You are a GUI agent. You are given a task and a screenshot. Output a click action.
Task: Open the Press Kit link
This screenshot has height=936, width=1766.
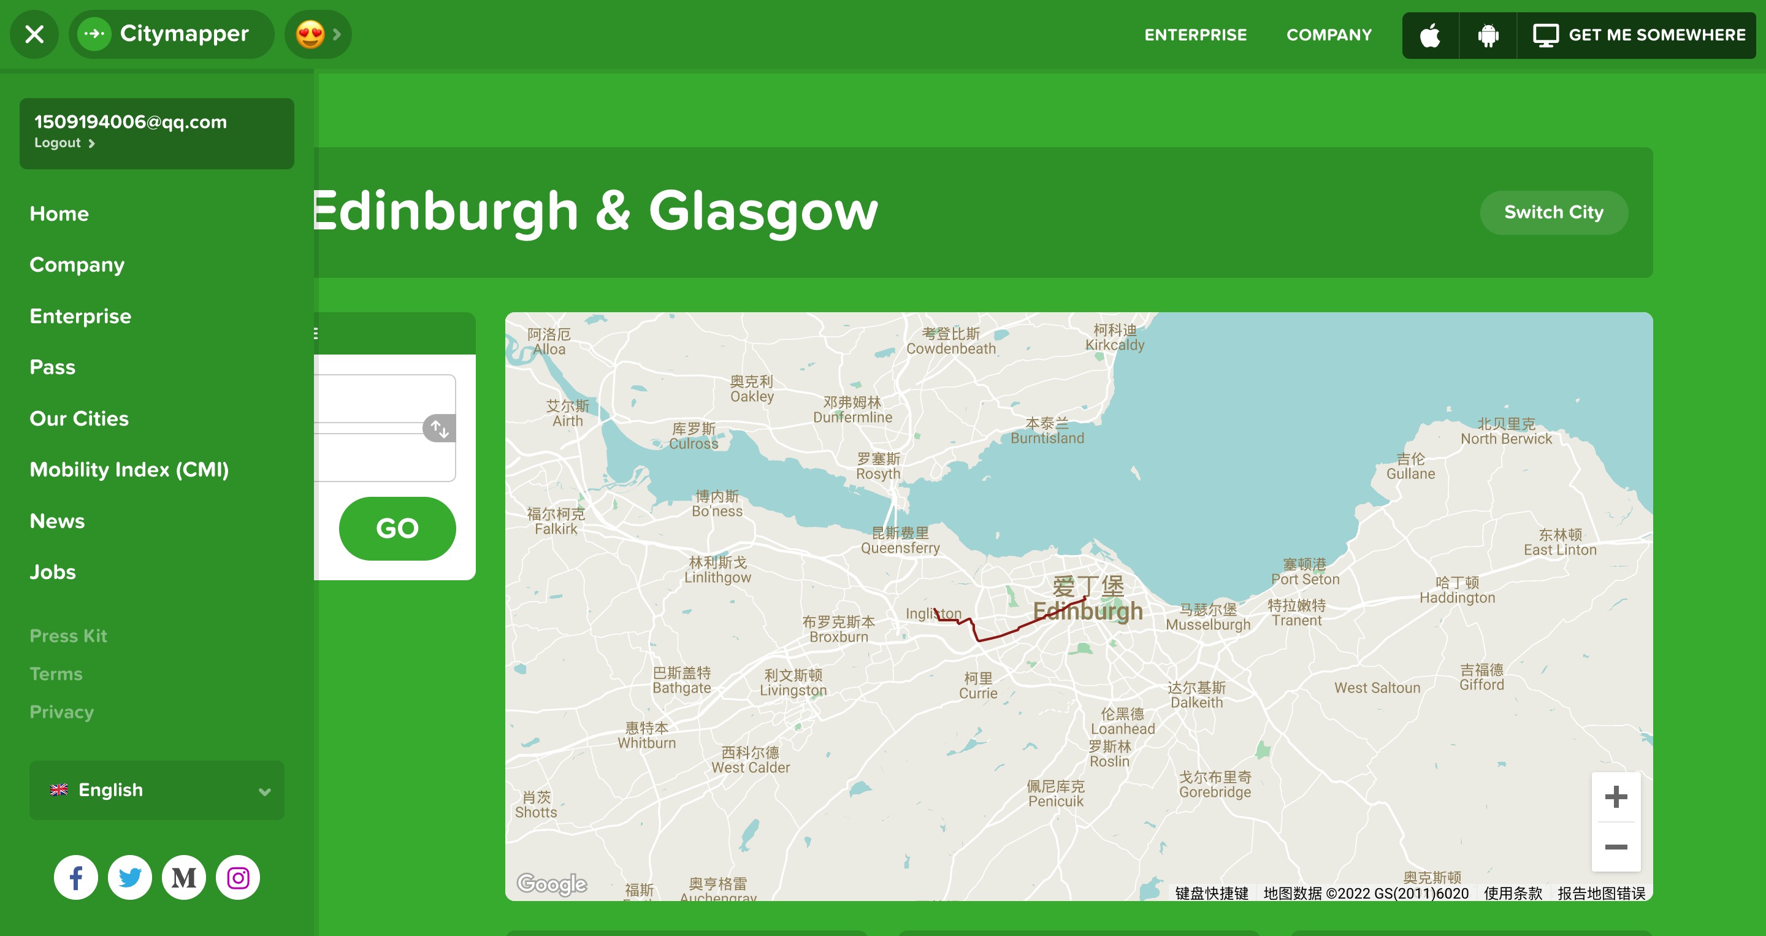click(69, 635)
